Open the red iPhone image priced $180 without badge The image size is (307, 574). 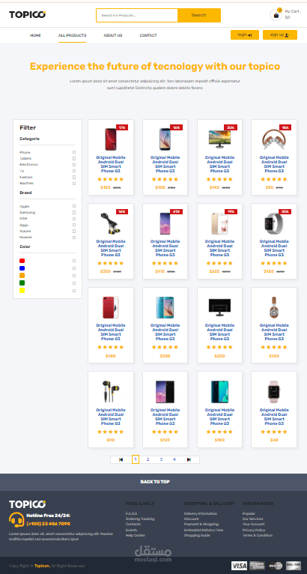[111, 307]
